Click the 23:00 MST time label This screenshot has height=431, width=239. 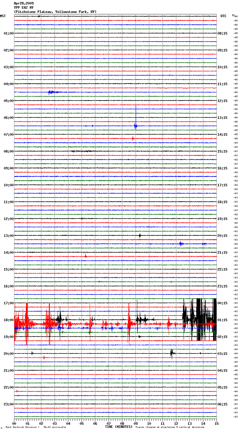8,404
